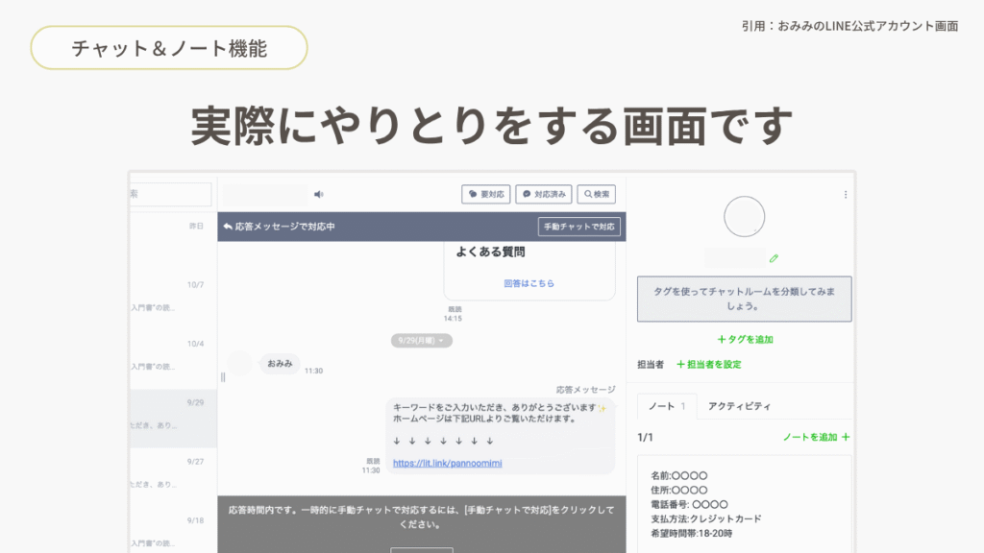Select the ノート tab
This screenshot has height=553, width=984.
coord(666,406)
